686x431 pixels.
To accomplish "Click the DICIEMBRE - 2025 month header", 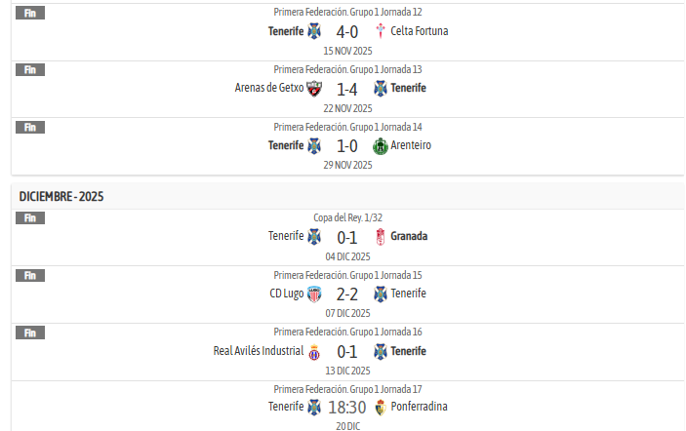I will click(x=61, y=196).
